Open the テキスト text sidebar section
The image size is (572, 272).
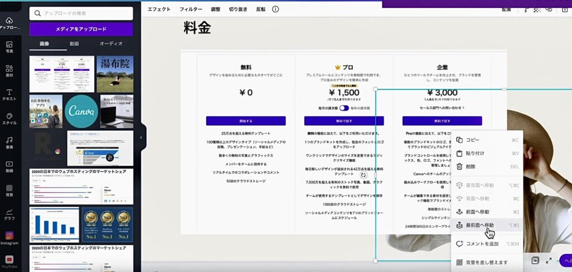pyautogui.click(x=9, y=94)
